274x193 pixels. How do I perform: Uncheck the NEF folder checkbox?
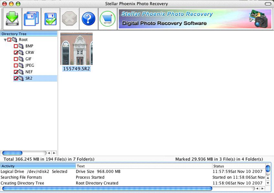[16, 72]
